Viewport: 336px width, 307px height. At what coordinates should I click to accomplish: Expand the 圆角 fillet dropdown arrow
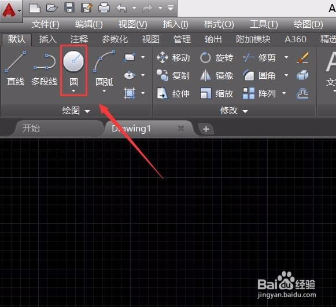[286, 75]
